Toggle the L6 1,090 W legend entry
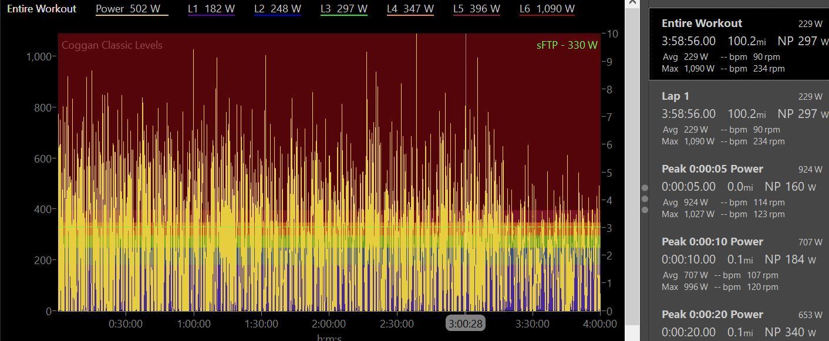The image size is (829, 341). pyautogui.click(x=547, y=9)
